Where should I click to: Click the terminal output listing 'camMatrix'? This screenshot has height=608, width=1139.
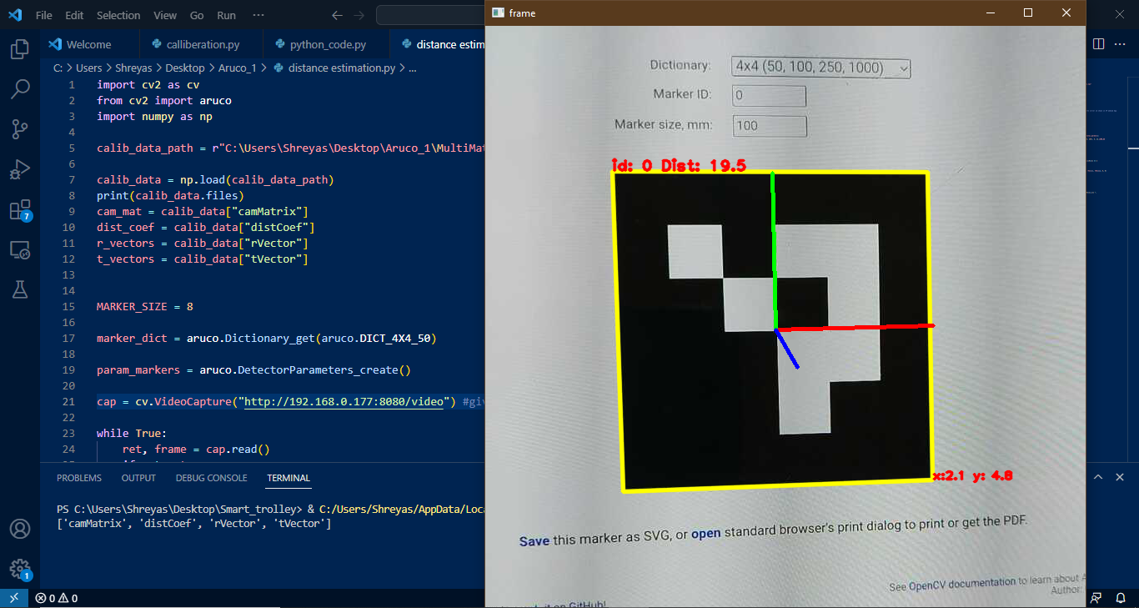(x=194, y=524)
